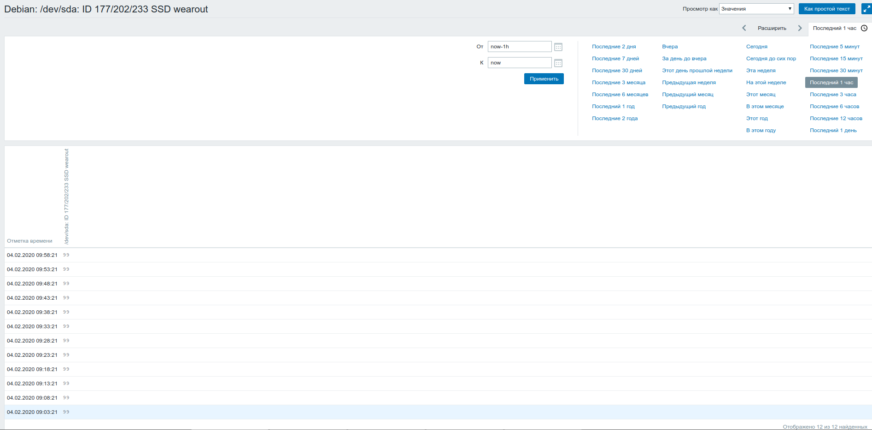Select the За день до вчера range
The width and height of the screenshot is (872, 430).
pos(684,58)
